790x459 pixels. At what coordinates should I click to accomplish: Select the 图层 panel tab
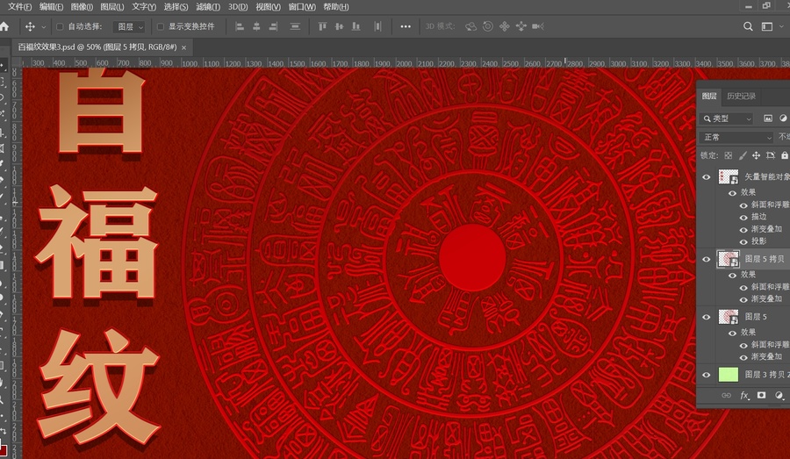(709, 96)
